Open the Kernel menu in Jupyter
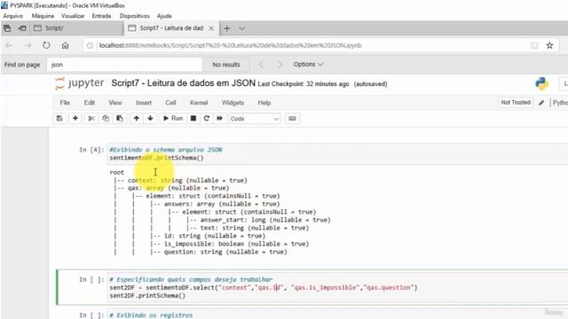The image size is (568, 319). click(199, 103)
